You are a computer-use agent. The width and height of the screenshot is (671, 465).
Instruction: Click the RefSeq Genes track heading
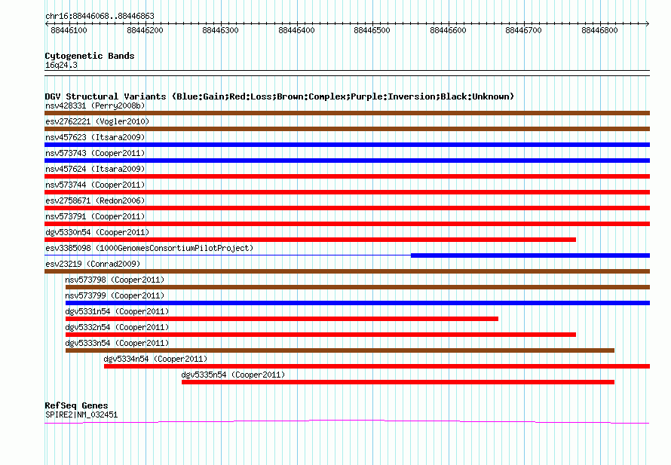(76, 405)
